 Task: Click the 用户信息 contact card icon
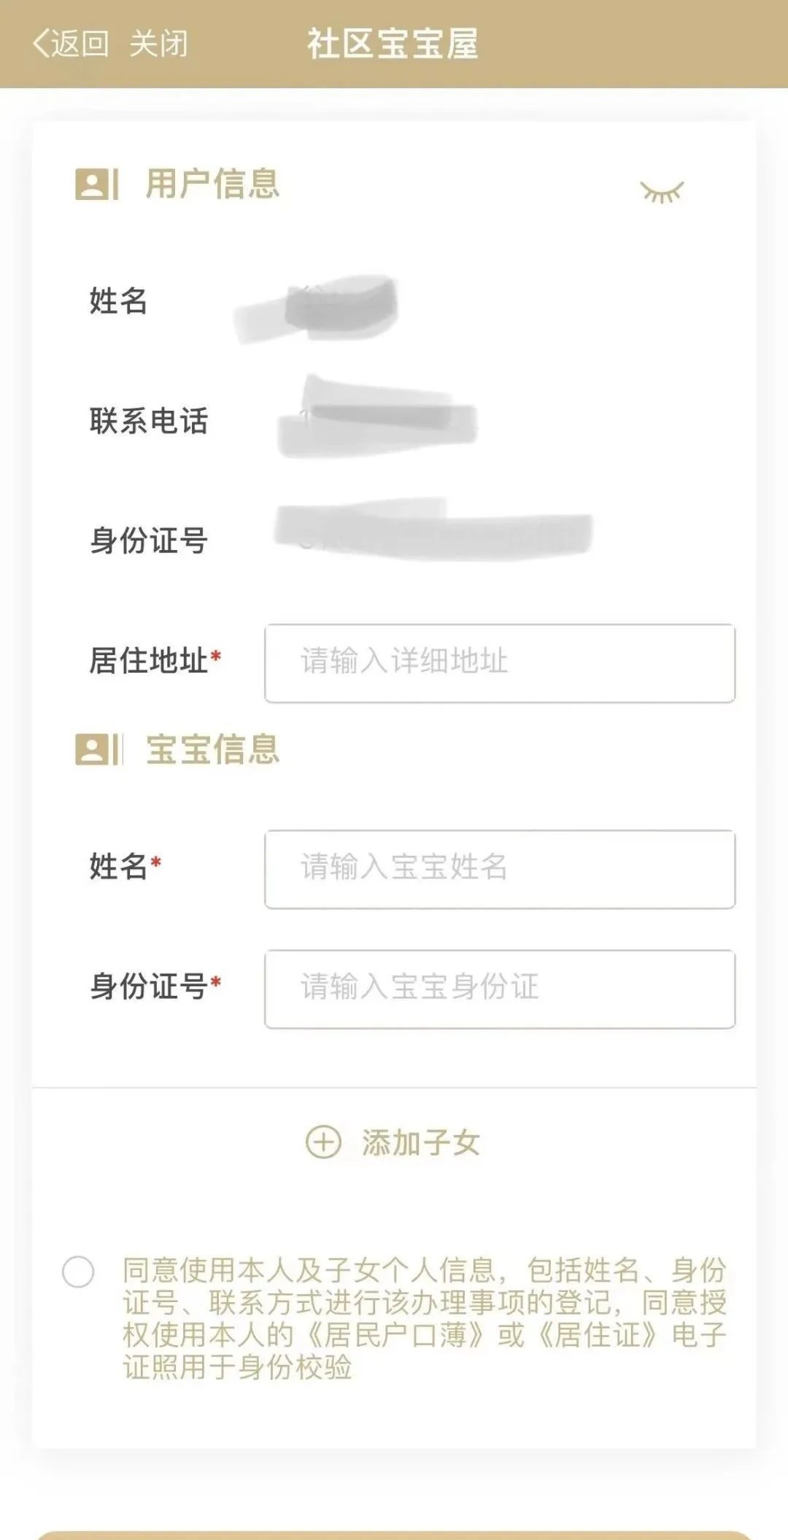pos(96,184)
